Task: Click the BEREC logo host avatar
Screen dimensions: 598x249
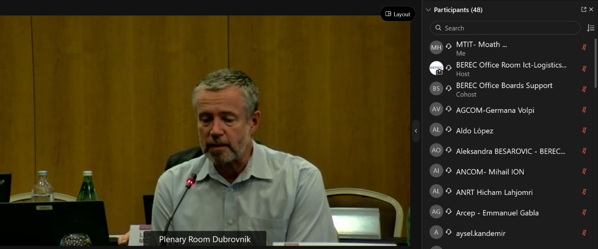Action: 436,68
